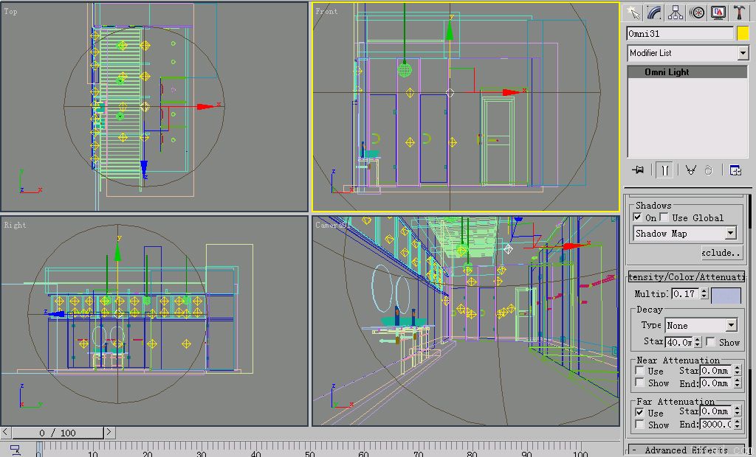756x457 pixels.
Task: Disable Use in Far Attenuation
Action: [x=638, y=414]
